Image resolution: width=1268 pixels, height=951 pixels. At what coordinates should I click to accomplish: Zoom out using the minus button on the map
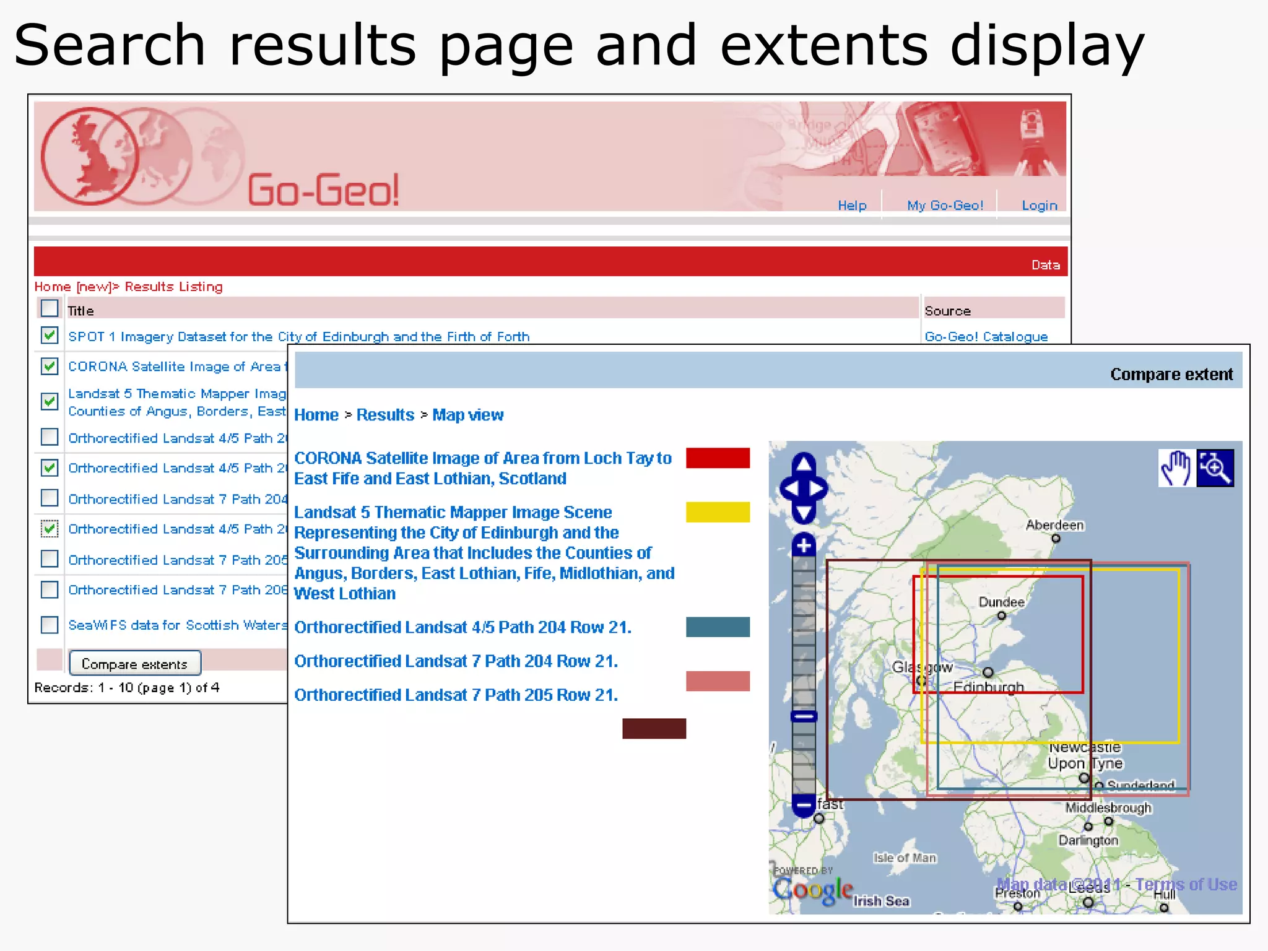click(804, 805)
